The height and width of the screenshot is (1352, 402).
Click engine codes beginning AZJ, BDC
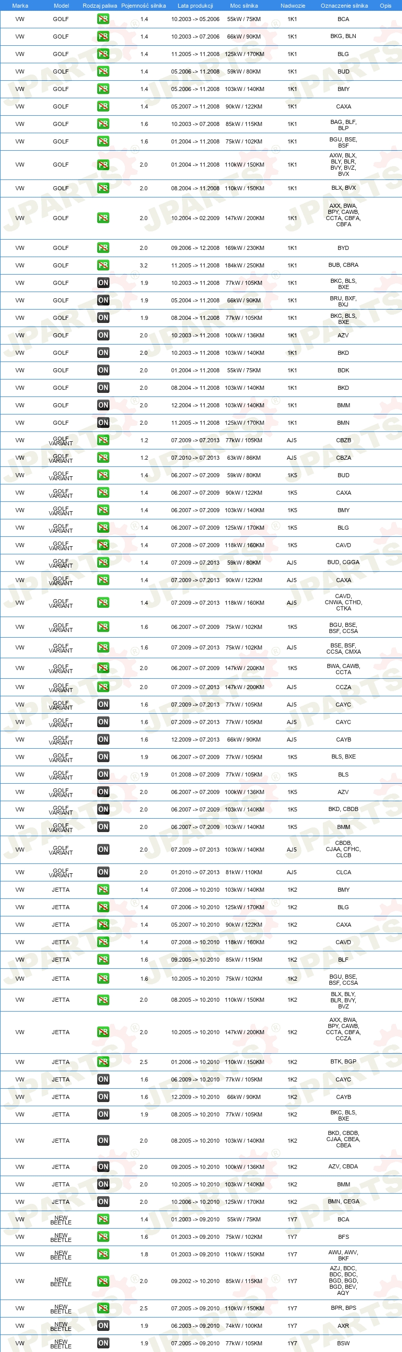click(344, 1281)
